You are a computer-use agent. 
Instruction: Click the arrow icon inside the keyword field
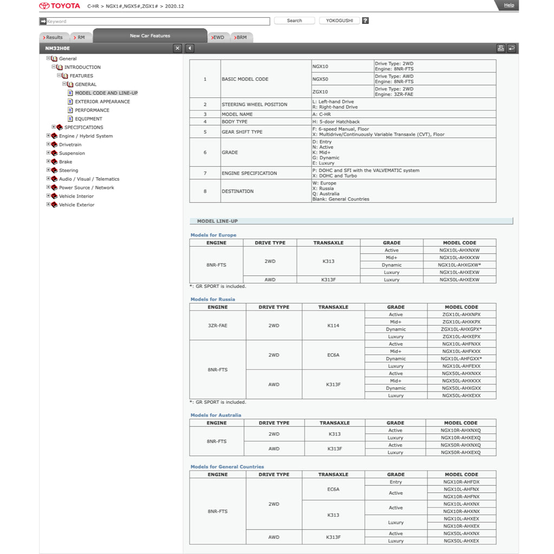pos(43,22)
